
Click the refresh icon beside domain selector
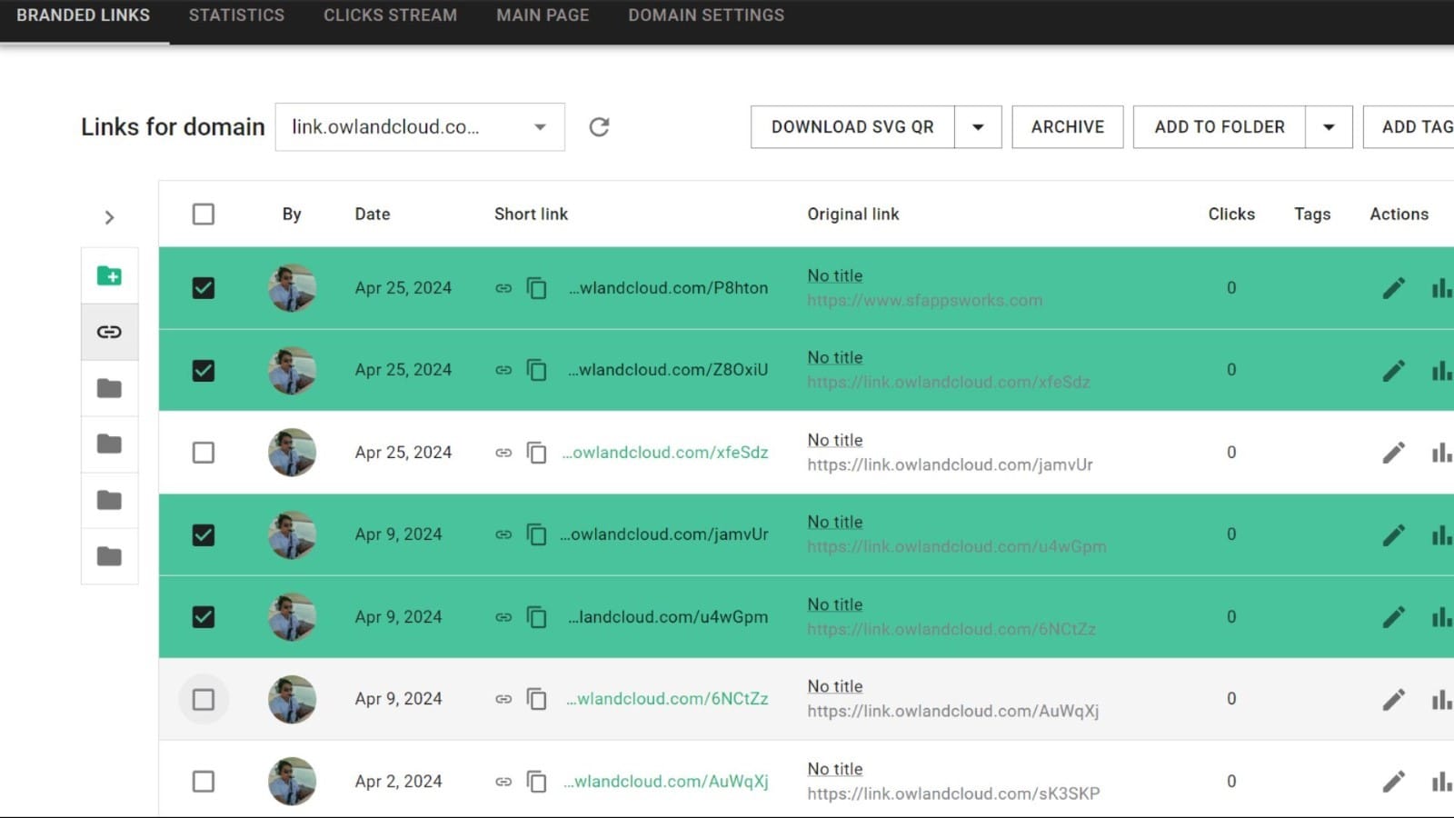coord(599,127)
